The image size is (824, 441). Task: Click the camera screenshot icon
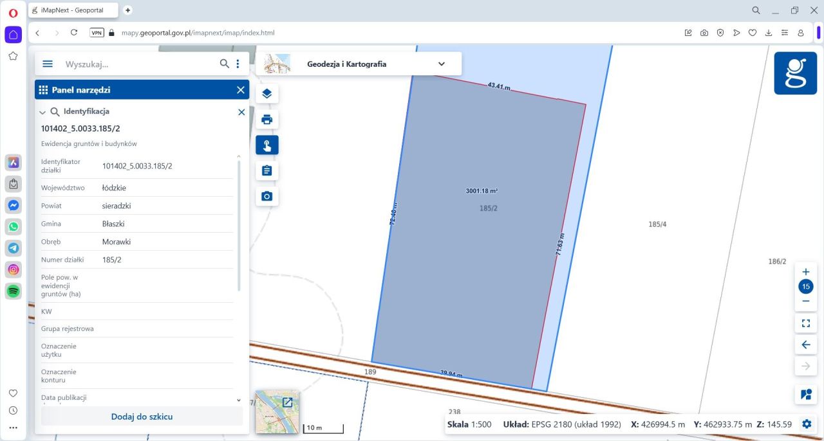[x=267, y=196]
